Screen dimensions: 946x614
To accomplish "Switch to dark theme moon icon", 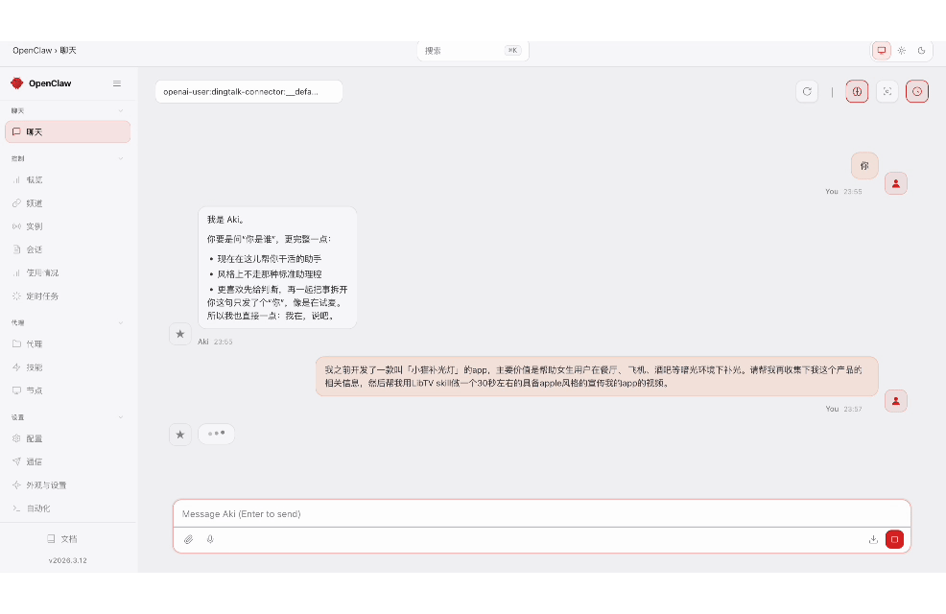I will coord(921,51).
